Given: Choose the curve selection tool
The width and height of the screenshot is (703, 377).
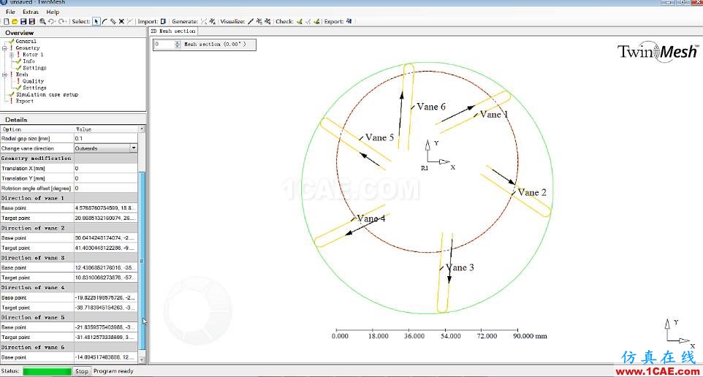Looking at the screenshot, I should tap(104, 21).
